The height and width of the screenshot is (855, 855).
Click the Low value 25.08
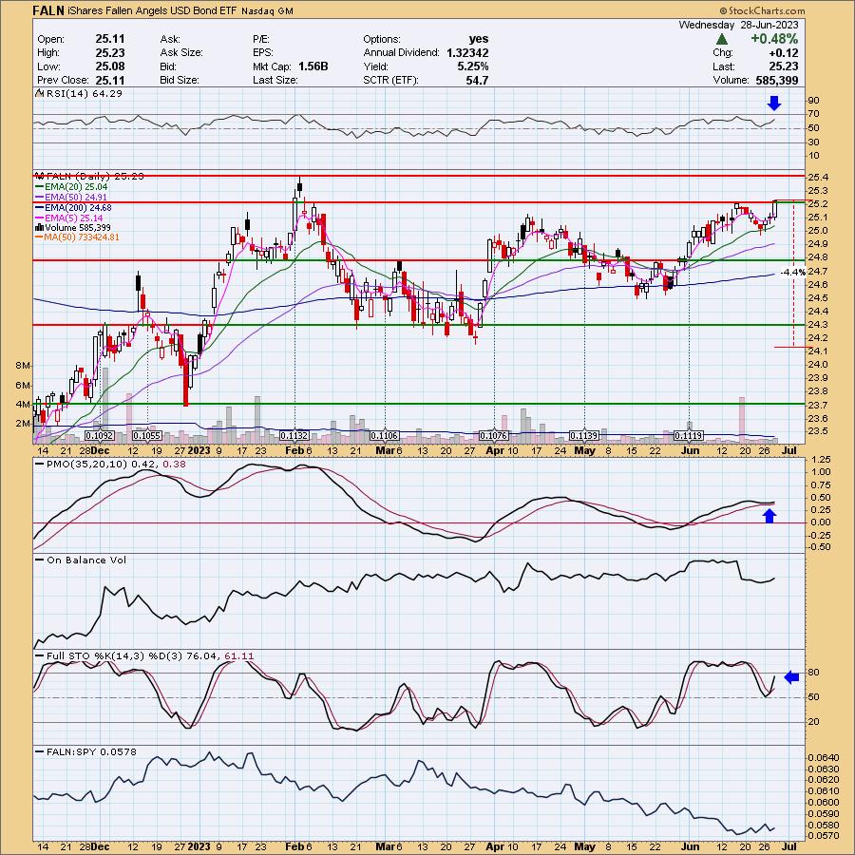click(110, 66)
